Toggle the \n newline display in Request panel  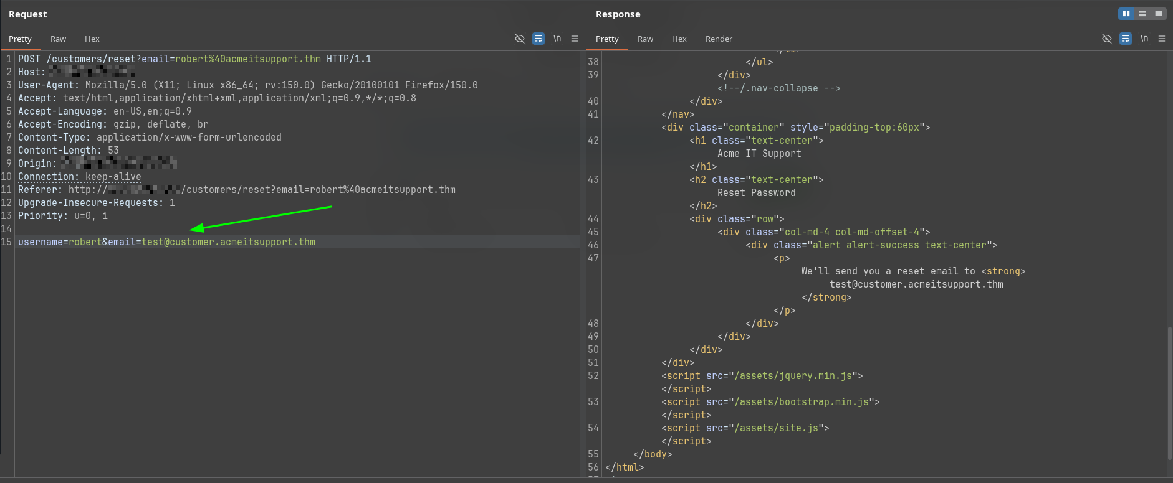(x=557, y=39)
